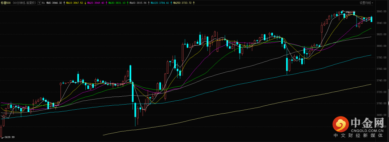
Task: Click the MA120 cyan arrow indicator
Action: pos(171,3)
